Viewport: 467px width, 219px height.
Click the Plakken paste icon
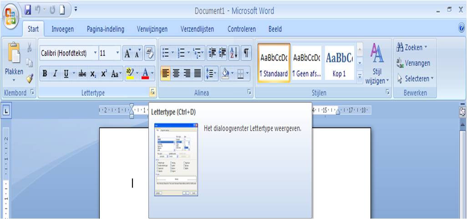click(14, 52)
